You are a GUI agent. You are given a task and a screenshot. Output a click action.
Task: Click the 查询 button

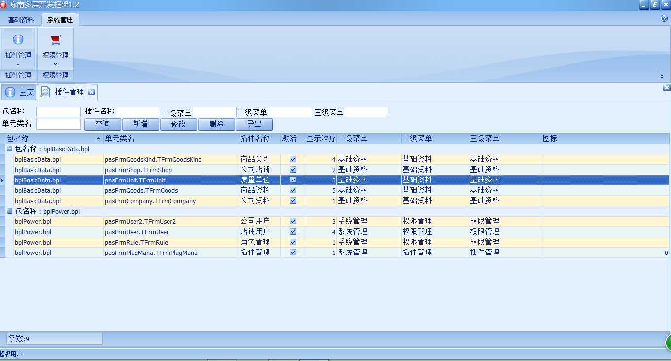(102, 124)
